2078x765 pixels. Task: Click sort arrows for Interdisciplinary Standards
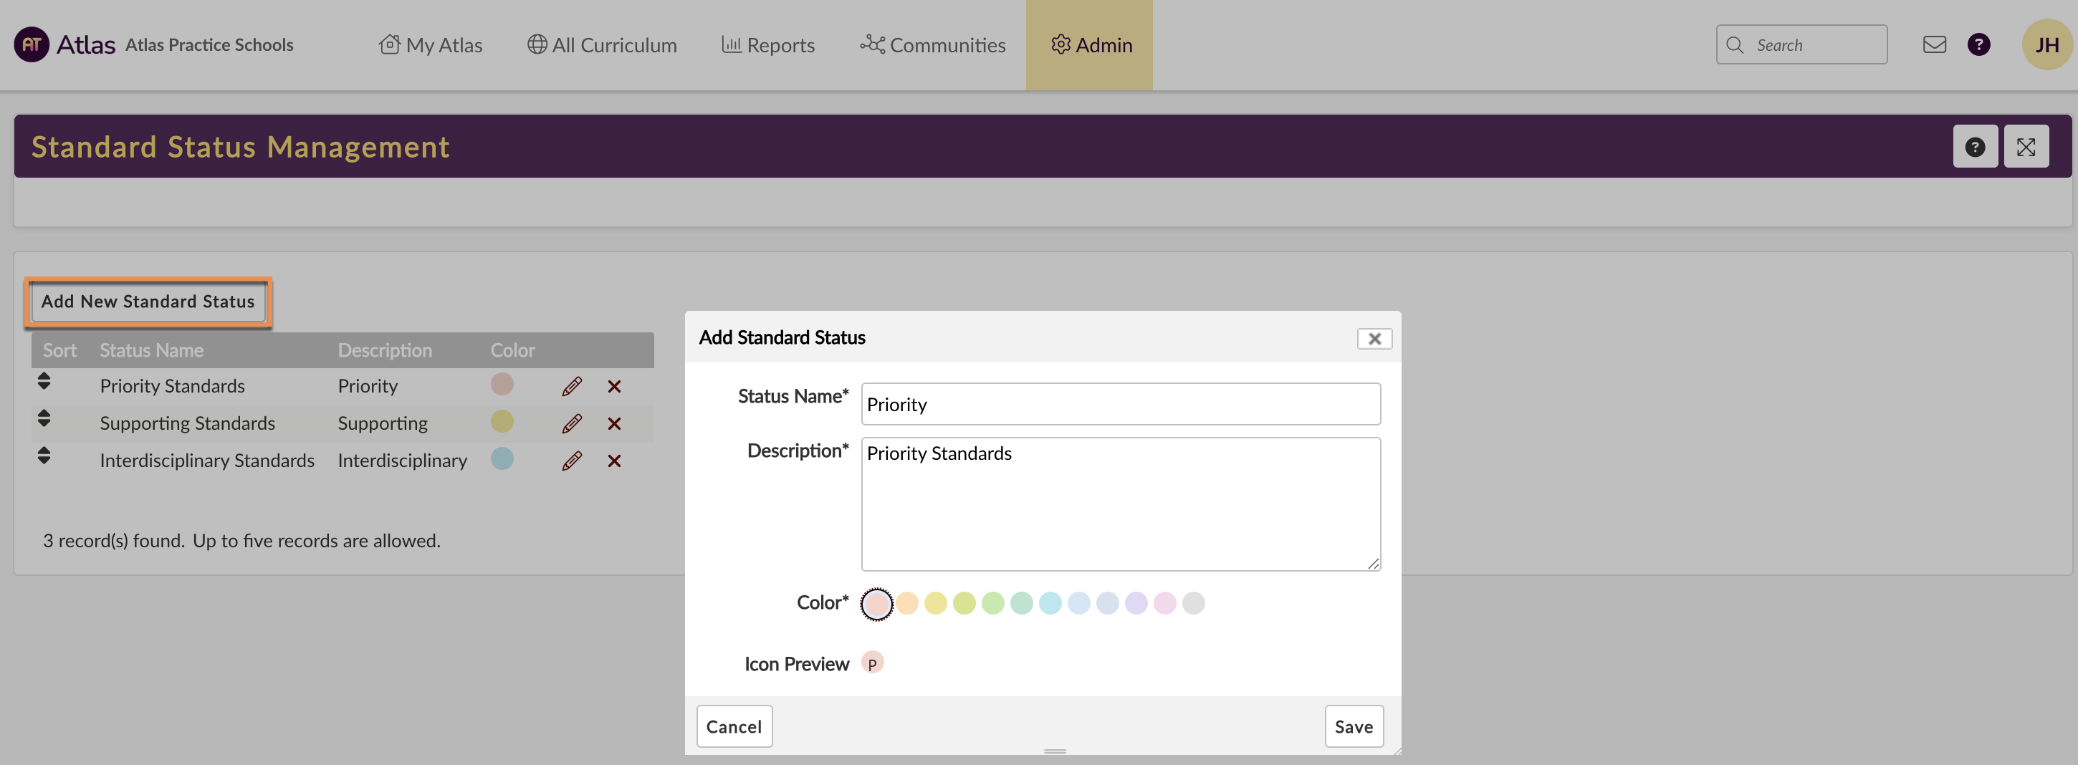(44, 456)
